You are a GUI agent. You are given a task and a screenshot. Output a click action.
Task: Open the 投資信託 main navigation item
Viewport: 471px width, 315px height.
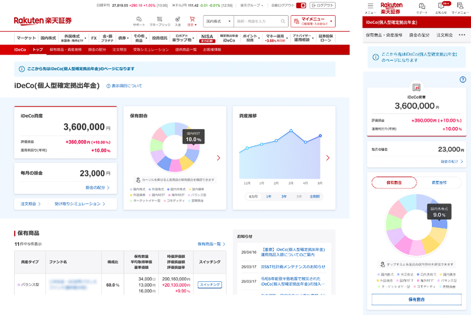click(x=160, y=38)
